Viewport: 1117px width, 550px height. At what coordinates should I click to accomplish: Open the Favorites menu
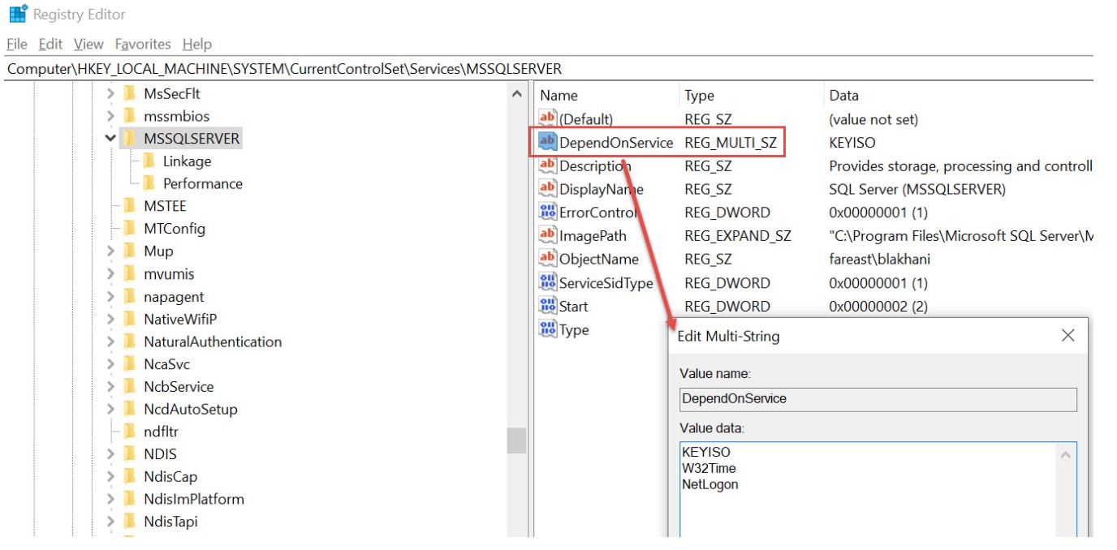143,44
